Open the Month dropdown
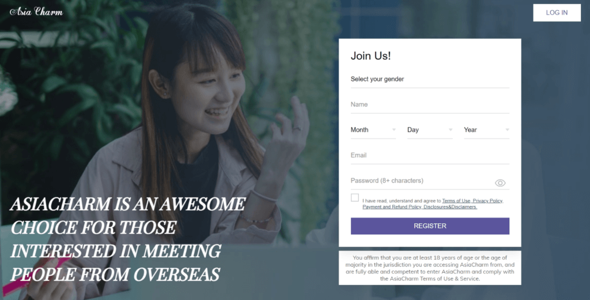The height and width of the screenshot is (300, 590). coord(373,130)
